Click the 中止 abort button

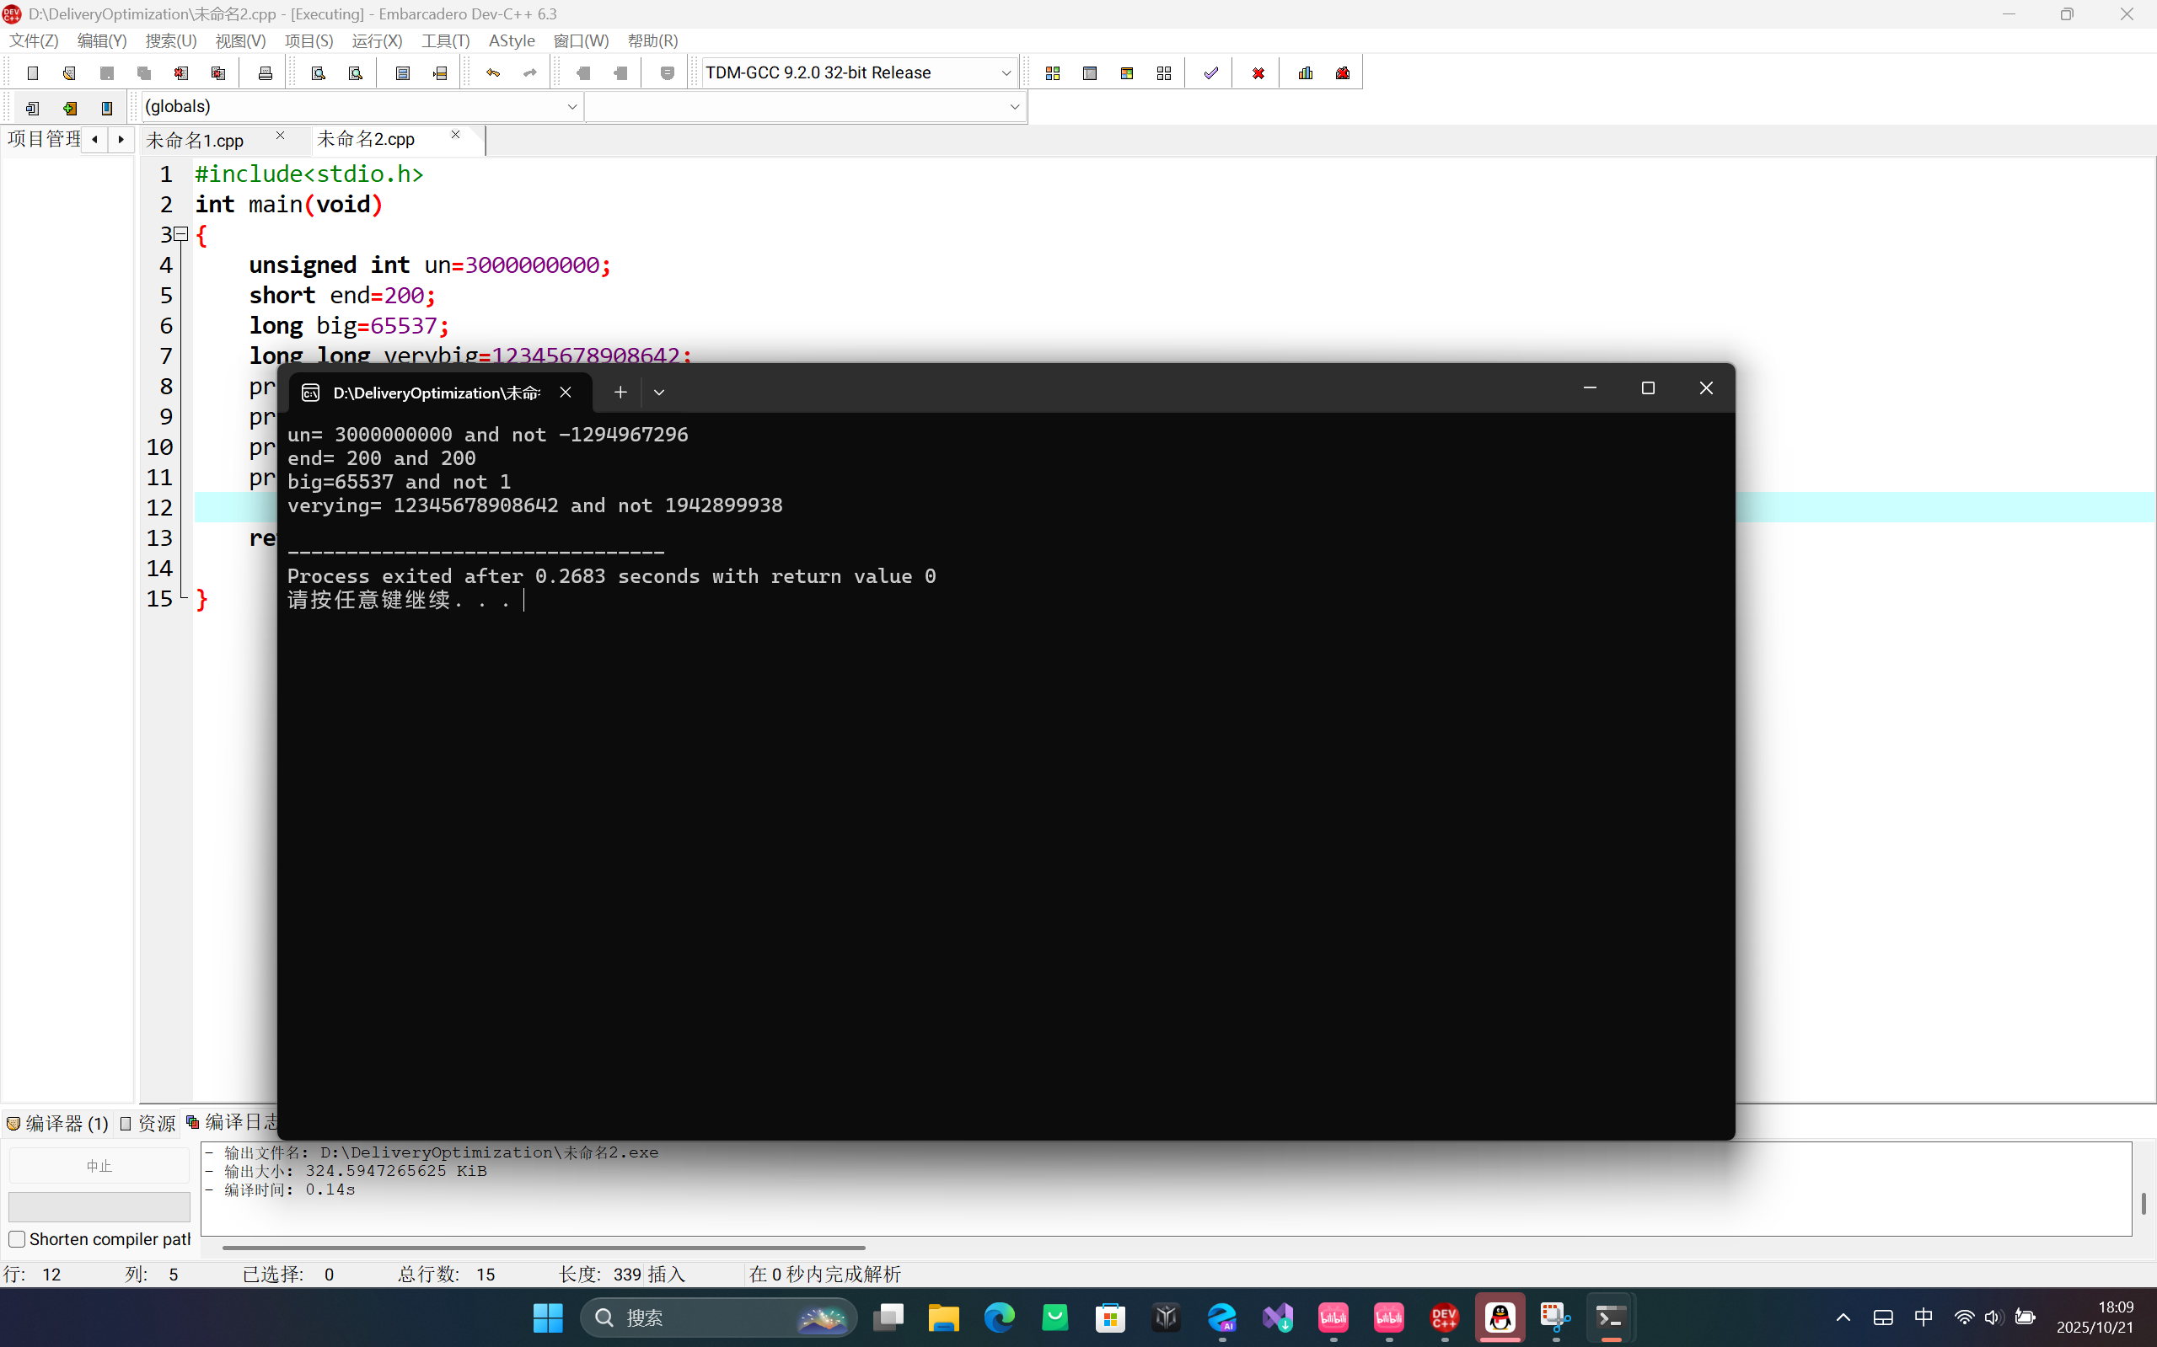coord(99,1166)
